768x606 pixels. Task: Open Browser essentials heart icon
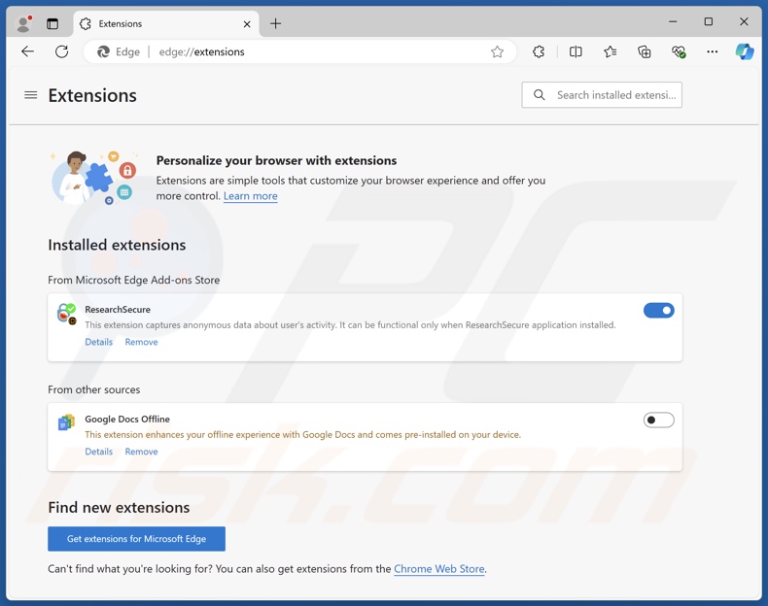click(x=679, y=51)
